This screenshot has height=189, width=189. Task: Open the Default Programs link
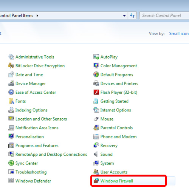coord(117,75)
